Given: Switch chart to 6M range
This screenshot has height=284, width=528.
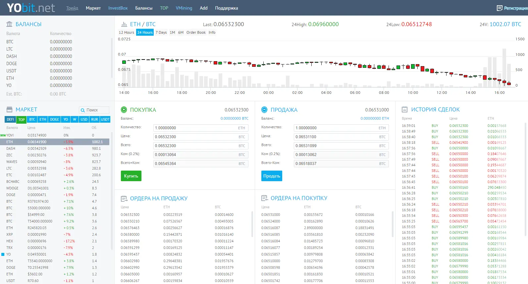Looking at the screenshot, I should (181, 32).
